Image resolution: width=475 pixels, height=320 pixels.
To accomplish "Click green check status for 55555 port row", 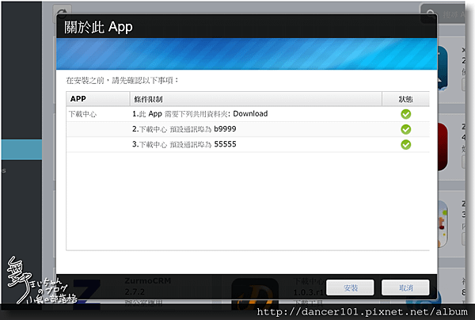I will [x=405, y=144].
